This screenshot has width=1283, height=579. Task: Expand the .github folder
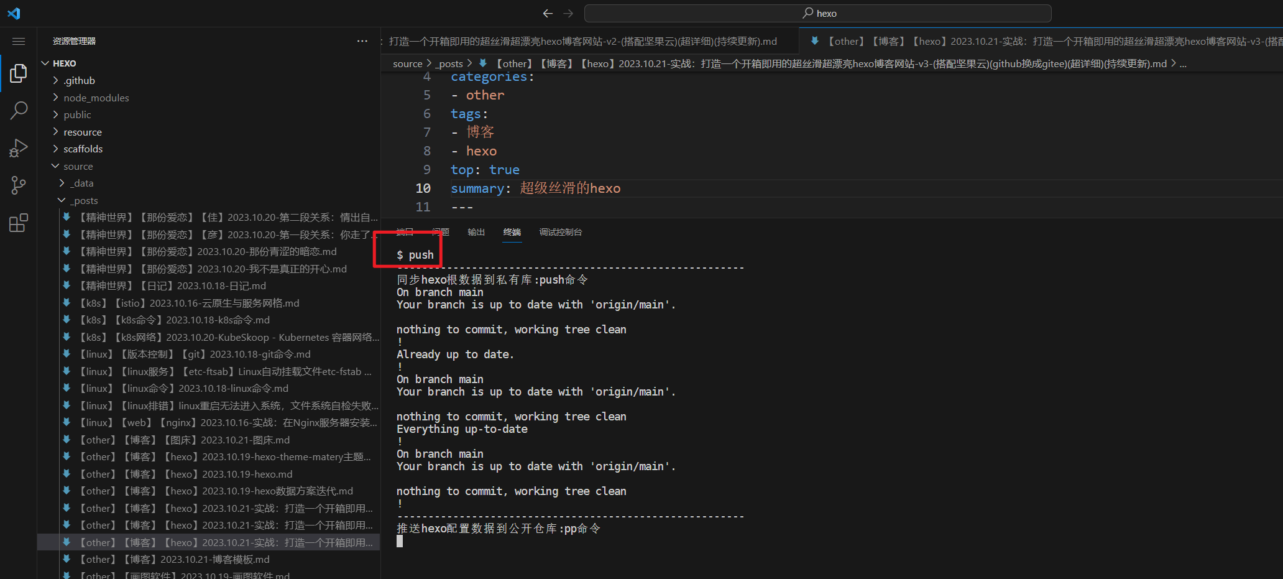coord(209,80)
